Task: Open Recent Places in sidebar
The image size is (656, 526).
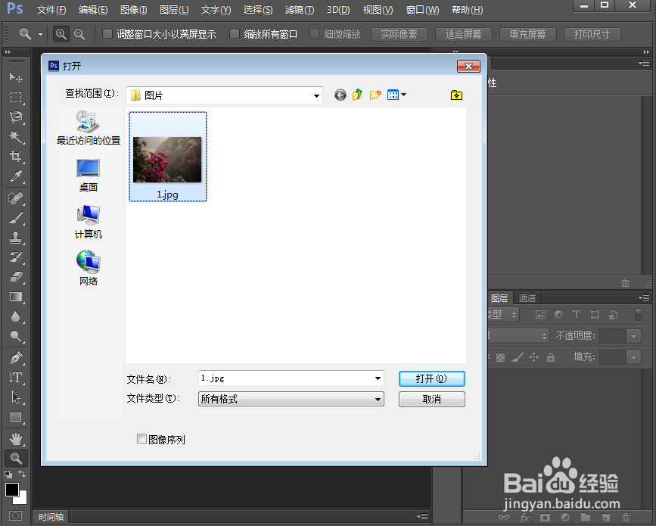Action: (x=89, y=128)
